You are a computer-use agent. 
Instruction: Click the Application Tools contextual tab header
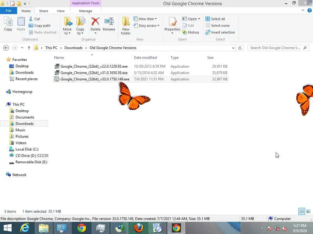click(x=86, y=3)
